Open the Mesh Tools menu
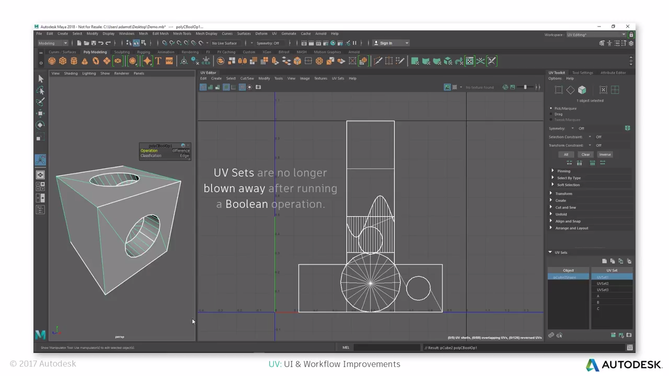This screenshot has height=376, width=669. coord(182,33)
